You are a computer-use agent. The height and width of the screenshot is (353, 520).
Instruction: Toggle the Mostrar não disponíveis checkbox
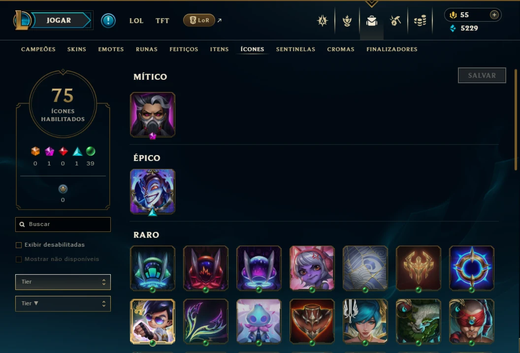(19, 259)
